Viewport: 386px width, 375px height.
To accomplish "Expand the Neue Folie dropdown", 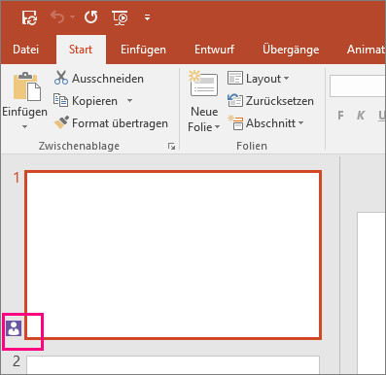I will tap(217, 127).
